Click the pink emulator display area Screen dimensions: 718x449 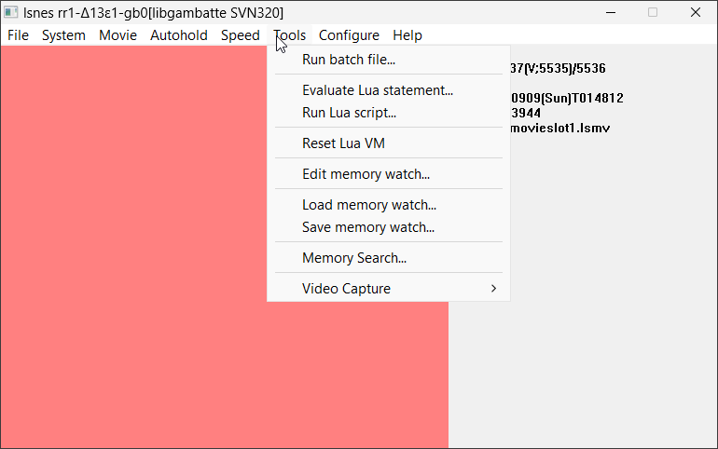(x=132, y=247)
